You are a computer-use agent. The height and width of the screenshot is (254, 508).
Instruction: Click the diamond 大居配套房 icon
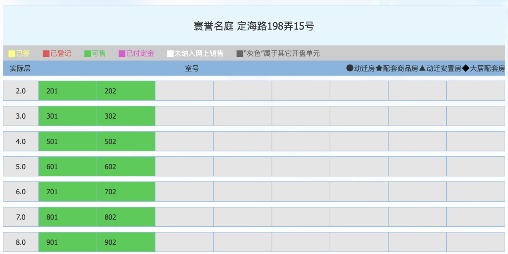tap(466, 69)
